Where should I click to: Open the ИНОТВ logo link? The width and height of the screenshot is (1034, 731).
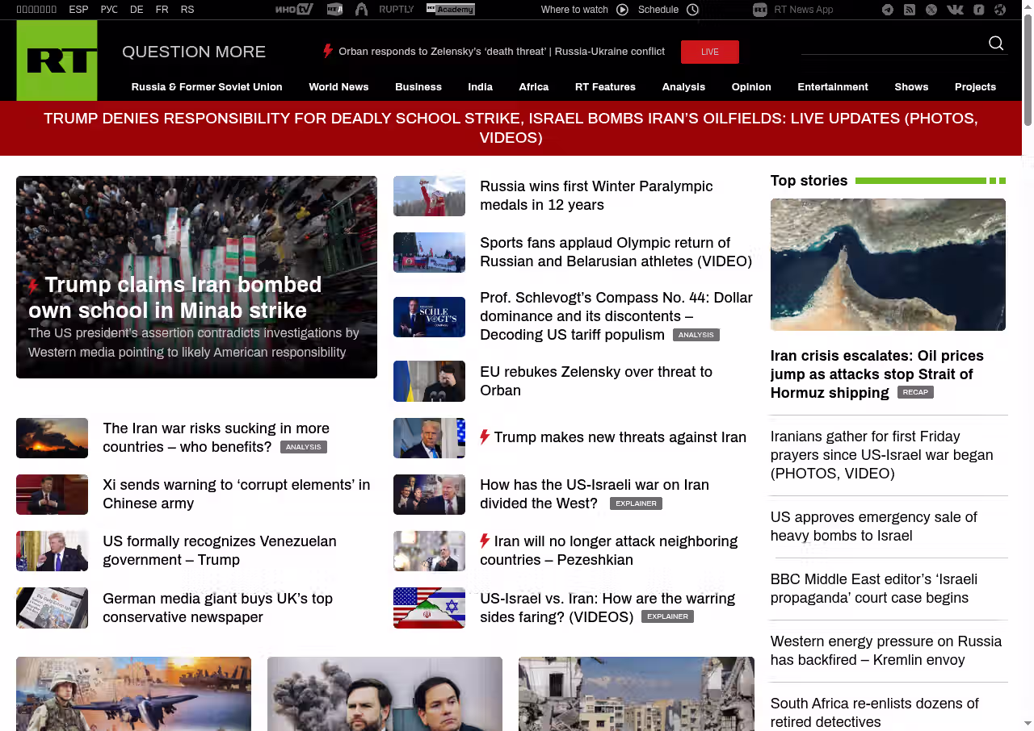point(294,10)
